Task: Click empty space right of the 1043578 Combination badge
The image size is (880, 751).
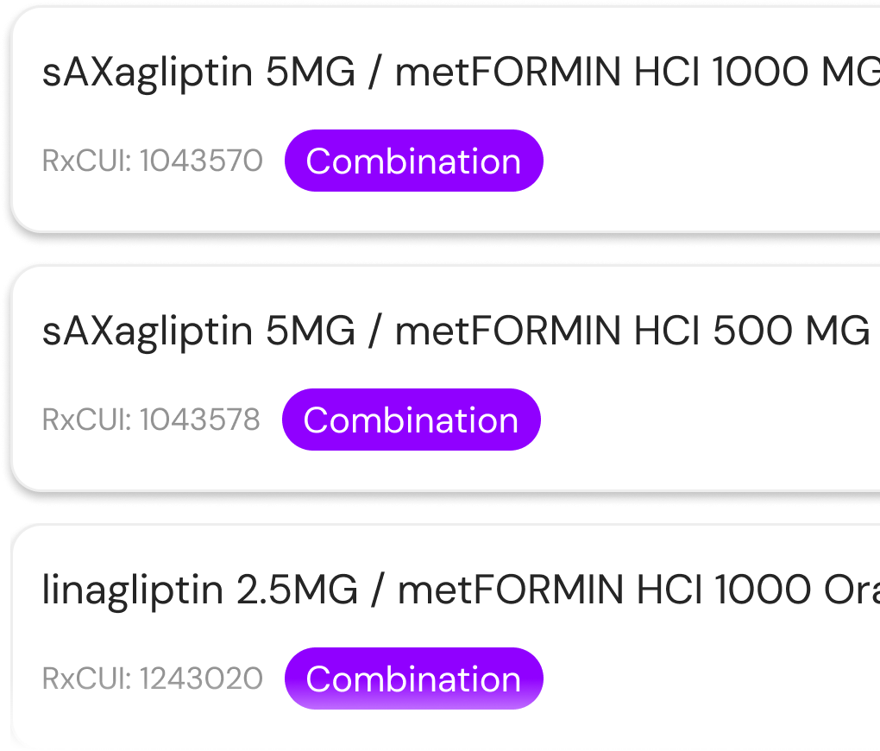Action: [x=707, y=420]
